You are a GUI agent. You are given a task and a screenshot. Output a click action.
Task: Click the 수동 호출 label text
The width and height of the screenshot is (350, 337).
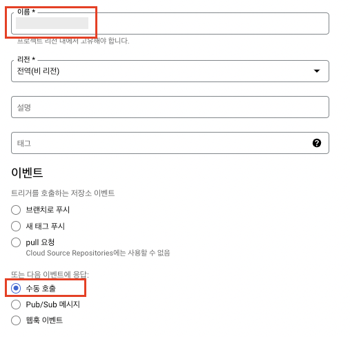tap(41, 288)
